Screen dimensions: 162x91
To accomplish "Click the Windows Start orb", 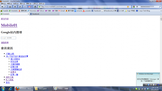I will [x=3, y=89].
